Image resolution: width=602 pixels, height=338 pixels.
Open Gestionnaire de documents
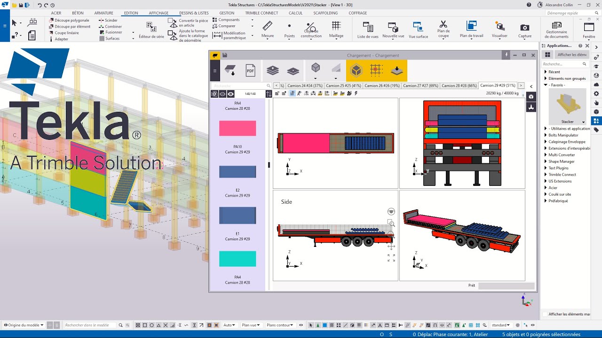tap(556, 30)
